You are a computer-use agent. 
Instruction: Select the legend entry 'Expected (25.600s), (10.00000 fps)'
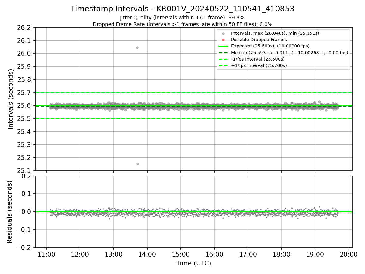(x=270, y=46)
